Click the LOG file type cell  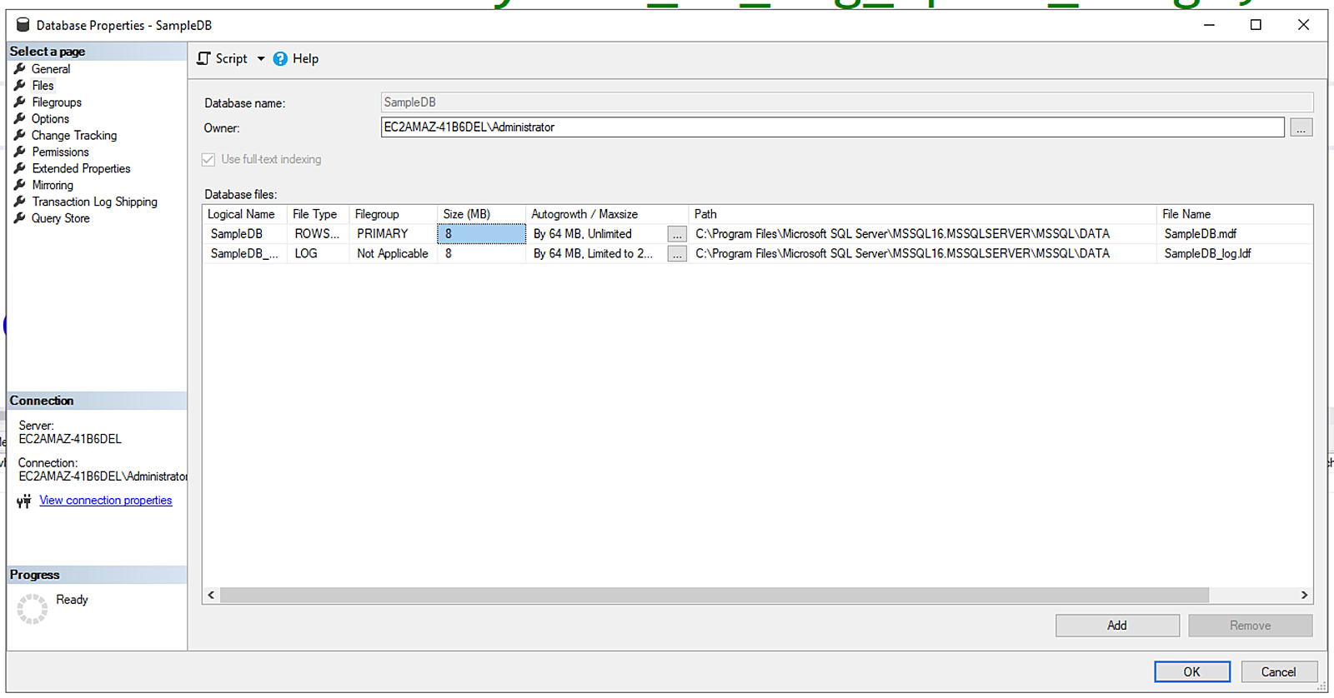(318, 254)
